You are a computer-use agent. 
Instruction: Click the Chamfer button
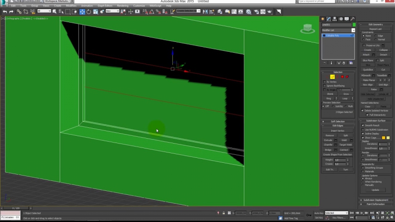329,145
